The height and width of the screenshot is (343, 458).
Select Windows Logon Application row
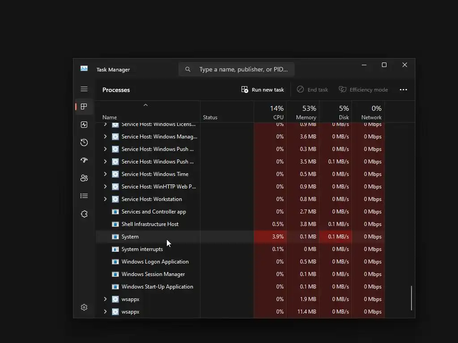click(240, 262)
